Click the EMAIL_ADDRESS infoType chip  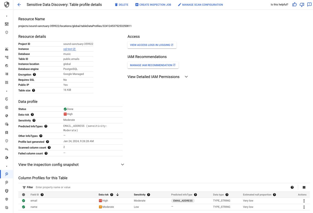tap(183, 201)
